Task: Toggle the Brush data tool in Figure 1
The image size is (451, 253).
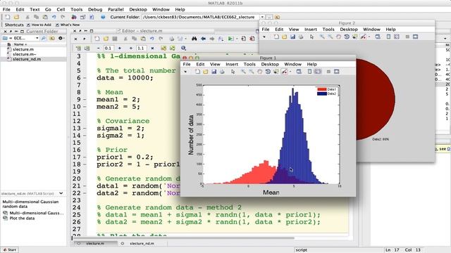Action: point(284,72)
